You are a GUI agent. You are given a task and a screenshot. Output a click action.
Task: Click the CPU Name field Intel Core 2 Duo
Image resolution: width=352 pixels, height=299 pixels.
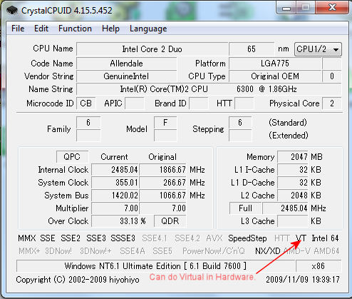pyautogui.click(x=152, y=49)
